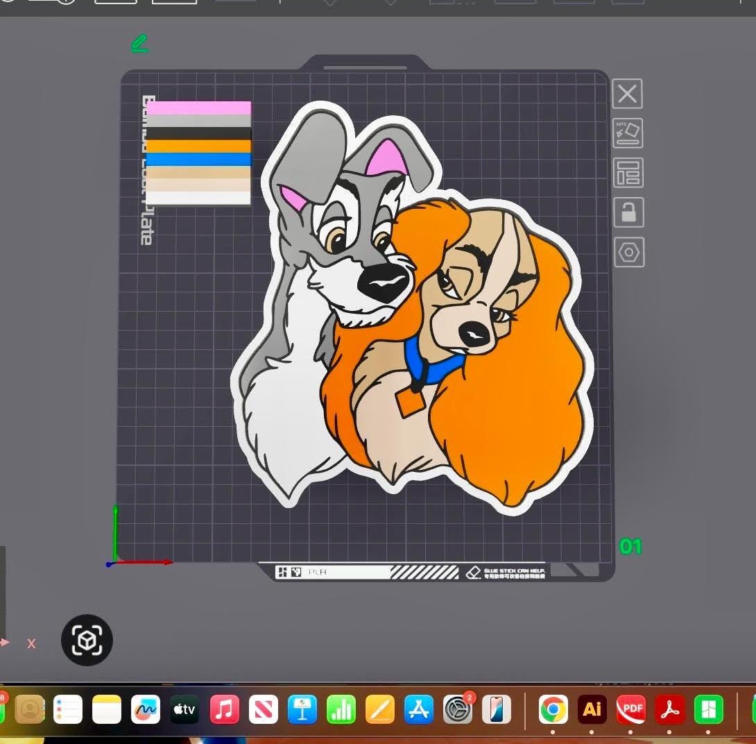Open News app from the dock
Viewport: 756px width, 744px height.
[264, 709]
